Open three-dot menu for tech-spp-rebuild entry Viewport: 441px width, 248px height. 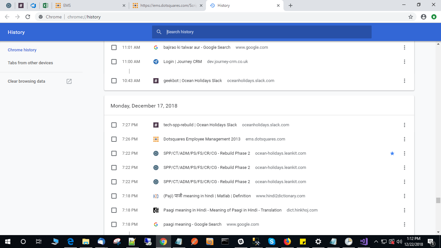[405, 125]
